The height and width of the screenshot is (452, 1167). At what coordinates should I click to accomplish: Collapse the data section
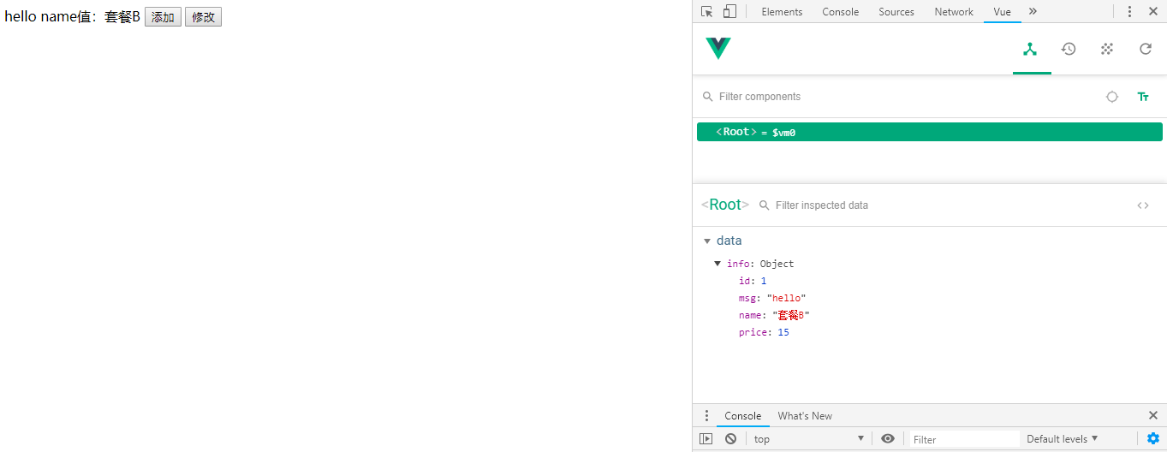click(707, 241)
